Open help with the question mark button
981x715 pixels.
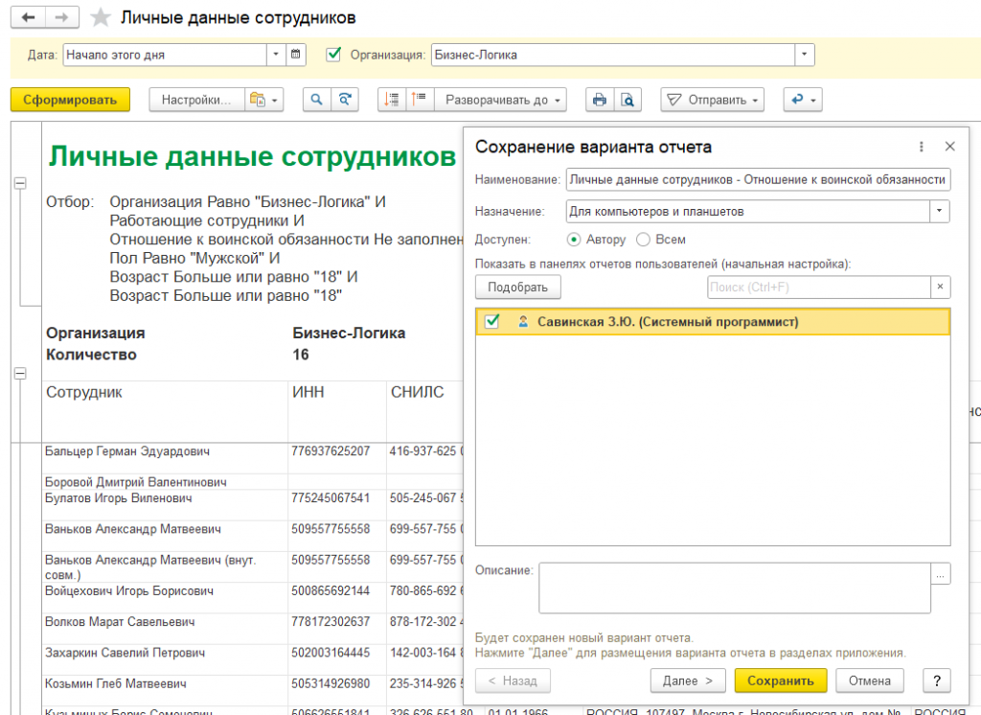(937, 680)
